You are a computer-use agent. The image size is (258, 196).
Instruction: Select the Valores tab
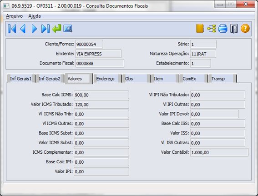[x=79, y=79]
